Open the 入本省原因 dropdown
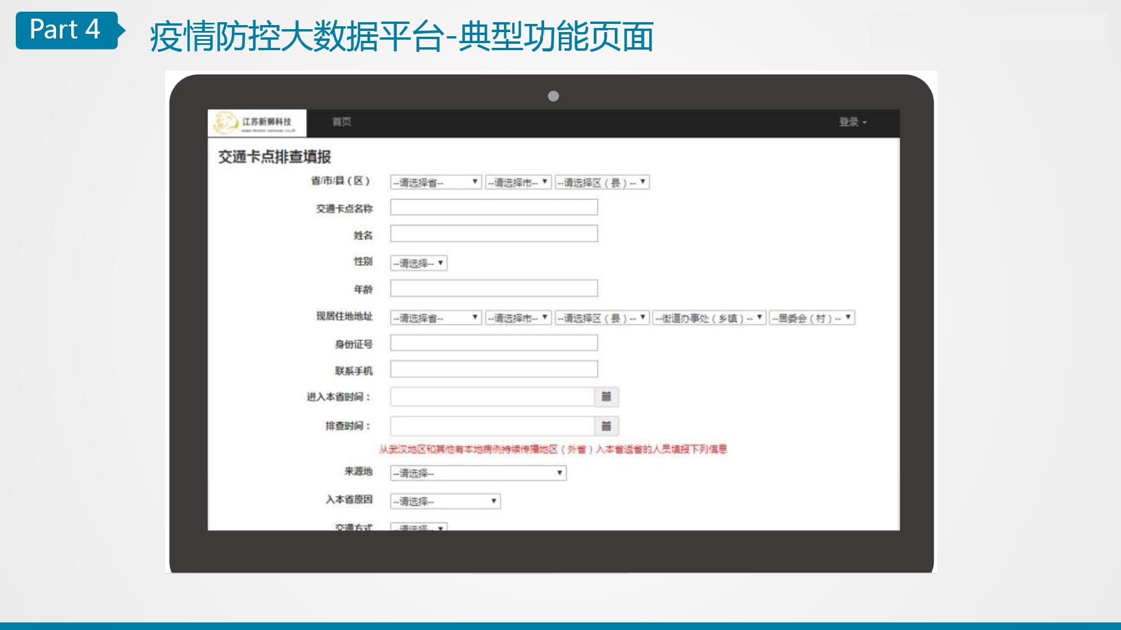Screen dimensions: 1121x630 (445, 501)
